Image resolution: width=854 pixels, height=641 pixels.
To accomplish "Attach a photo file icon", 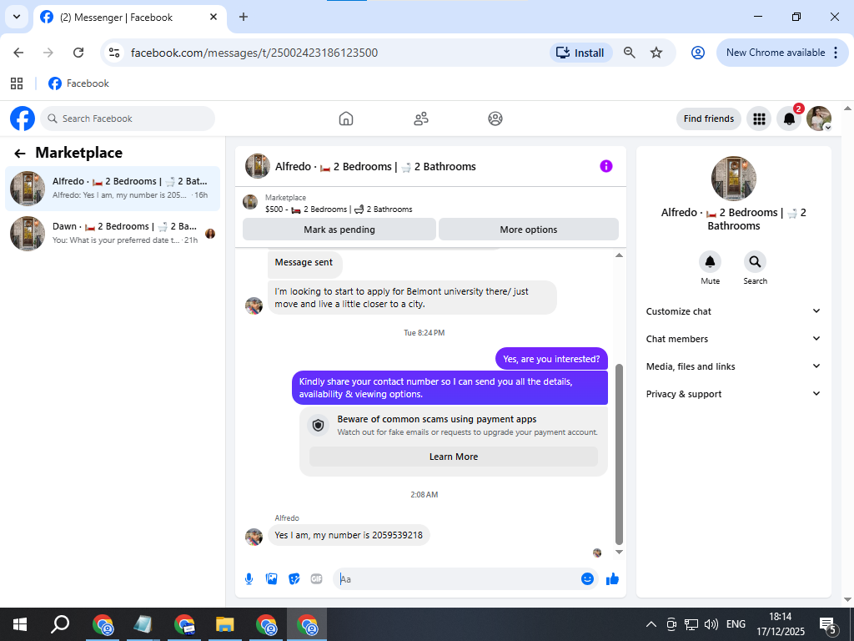I will click(x=271, y=579).
